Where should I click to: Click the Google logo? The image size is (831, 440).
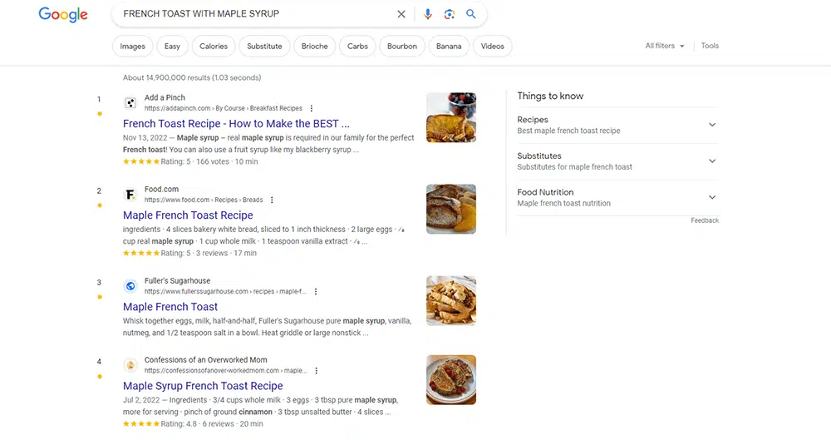(63, 15)
